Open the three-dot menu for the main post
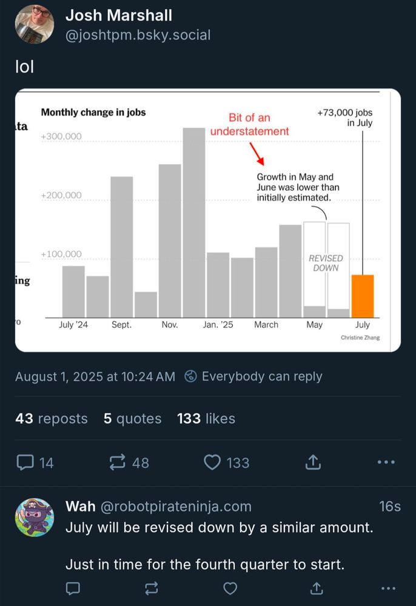This screenshot has width=416, height=606. (386, 462)
